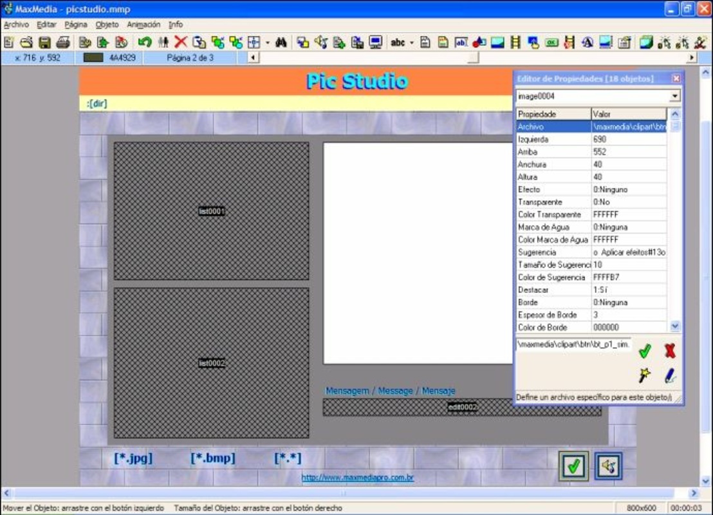This screenshot has width=713, height=515.
Task: Click the copy object toolbar icon
Action: [x=199, y=42]
